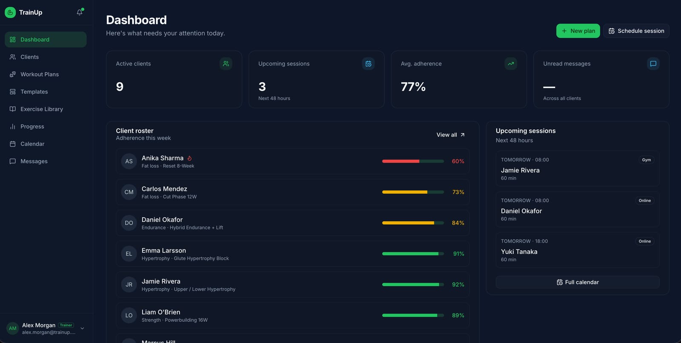Open the View all roster link
The height and width of the screenshot is (343, 681).
pyautogui.click(x=451, y=135)
